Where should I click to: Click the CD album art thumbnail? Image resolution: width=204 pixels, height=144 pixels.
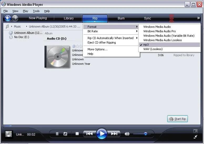click(x=57, y=57)
